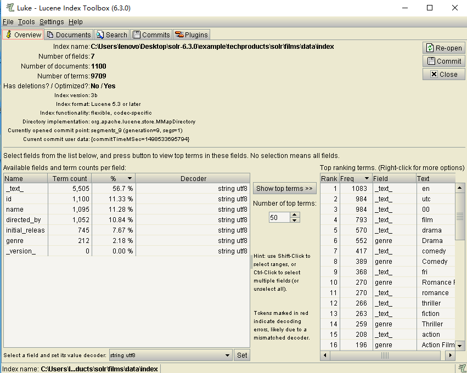Click the top terms vertical scrollbar thumb
This screenshot has height=373, width=467.
(459, 217)
